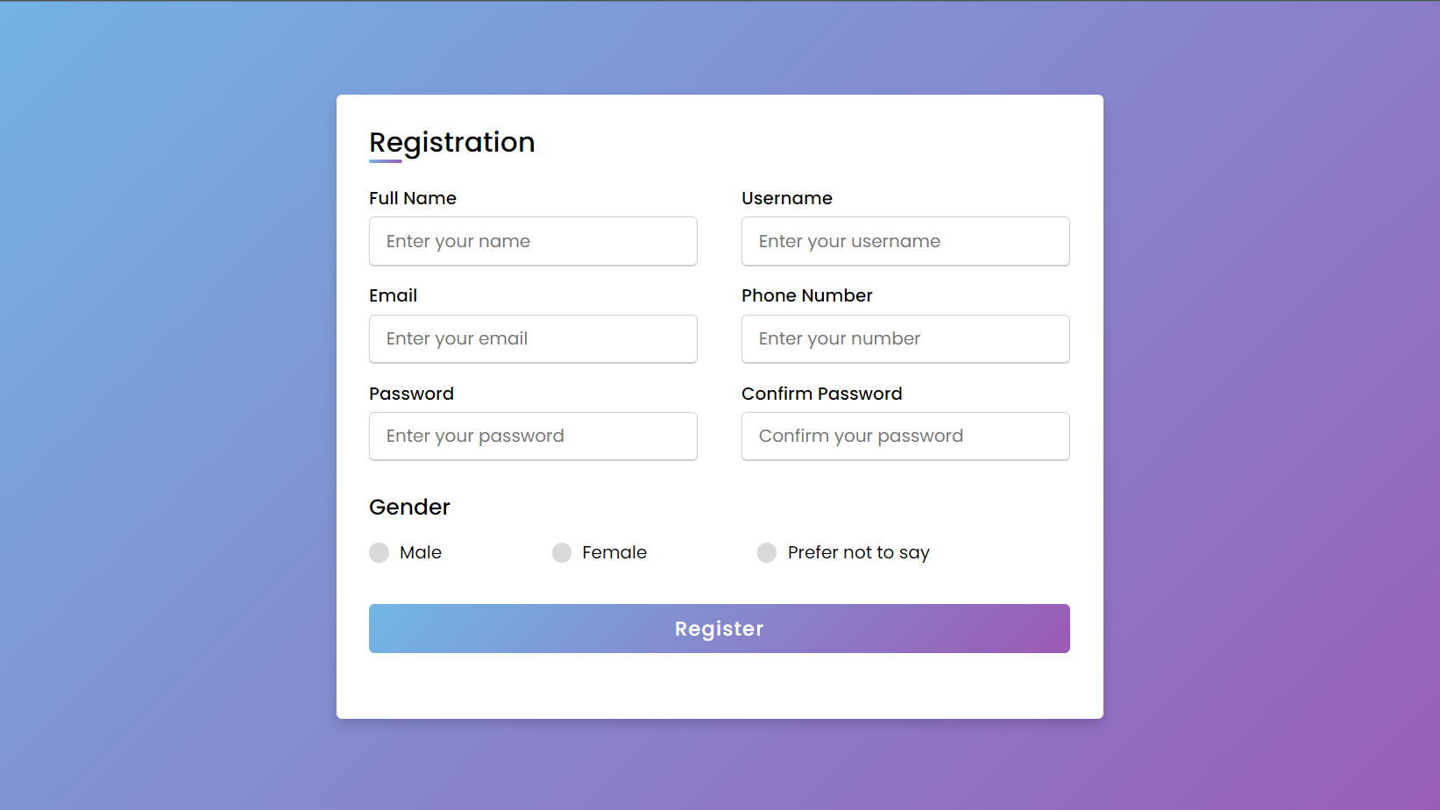
Task: Select the Male radio button
Action: (x=379, y=553)
